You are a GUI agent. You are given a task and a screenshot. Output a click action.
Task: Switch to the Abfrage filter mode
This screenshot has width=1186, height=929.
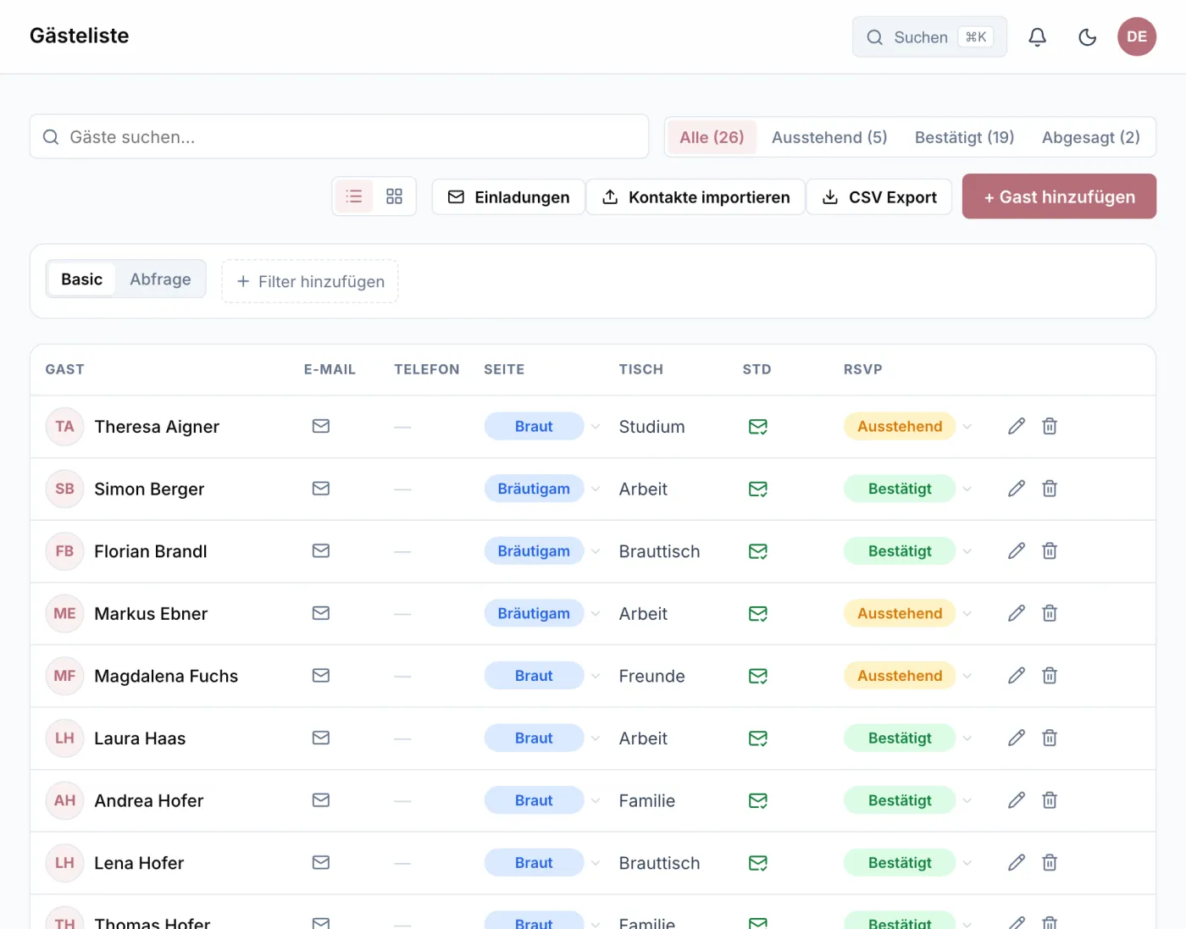pos(160,279)
